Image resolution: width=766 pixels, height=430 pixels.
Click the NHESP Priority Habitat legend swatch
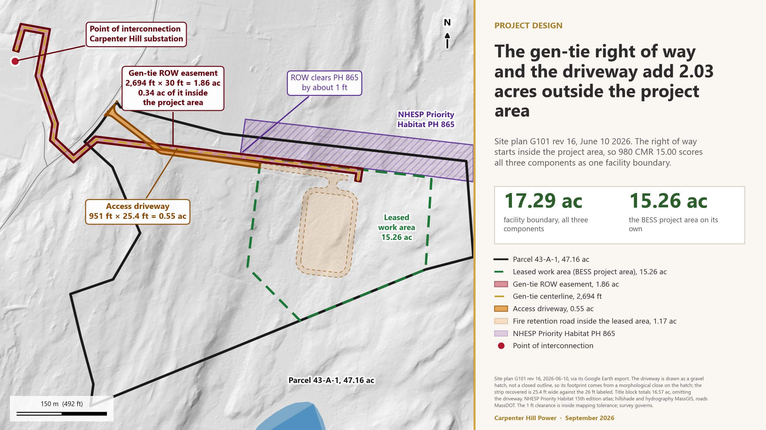(501, 333)
